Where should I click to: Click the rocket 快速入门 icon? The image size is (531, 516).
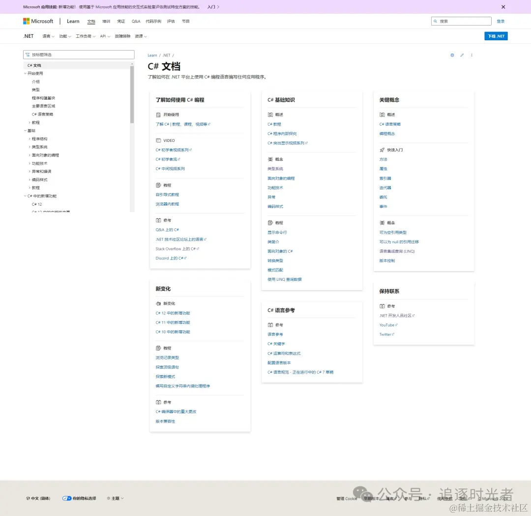(382, 150)
